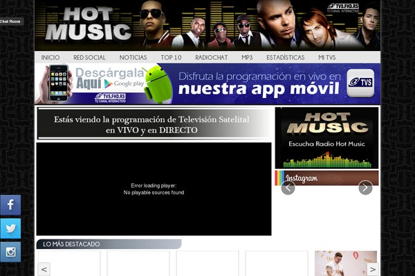Move the Lo Más Destacado carousel left
The height and width of the screenshot is (276, 415).
pyautogui.click(x=44, y=269)
